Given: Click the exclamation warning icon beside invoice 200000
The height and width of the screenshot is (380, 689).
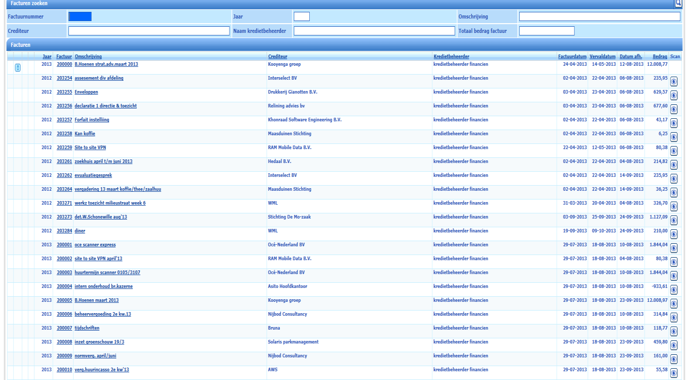Looking at the screenshot, I should [17, 67].
